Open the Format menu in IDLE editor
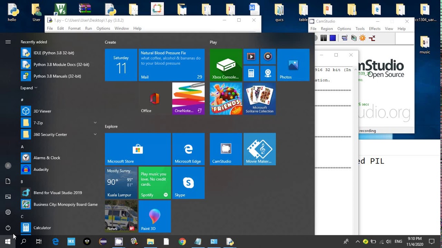This screenshot has height=248, width=442. (x=74, y=28)
